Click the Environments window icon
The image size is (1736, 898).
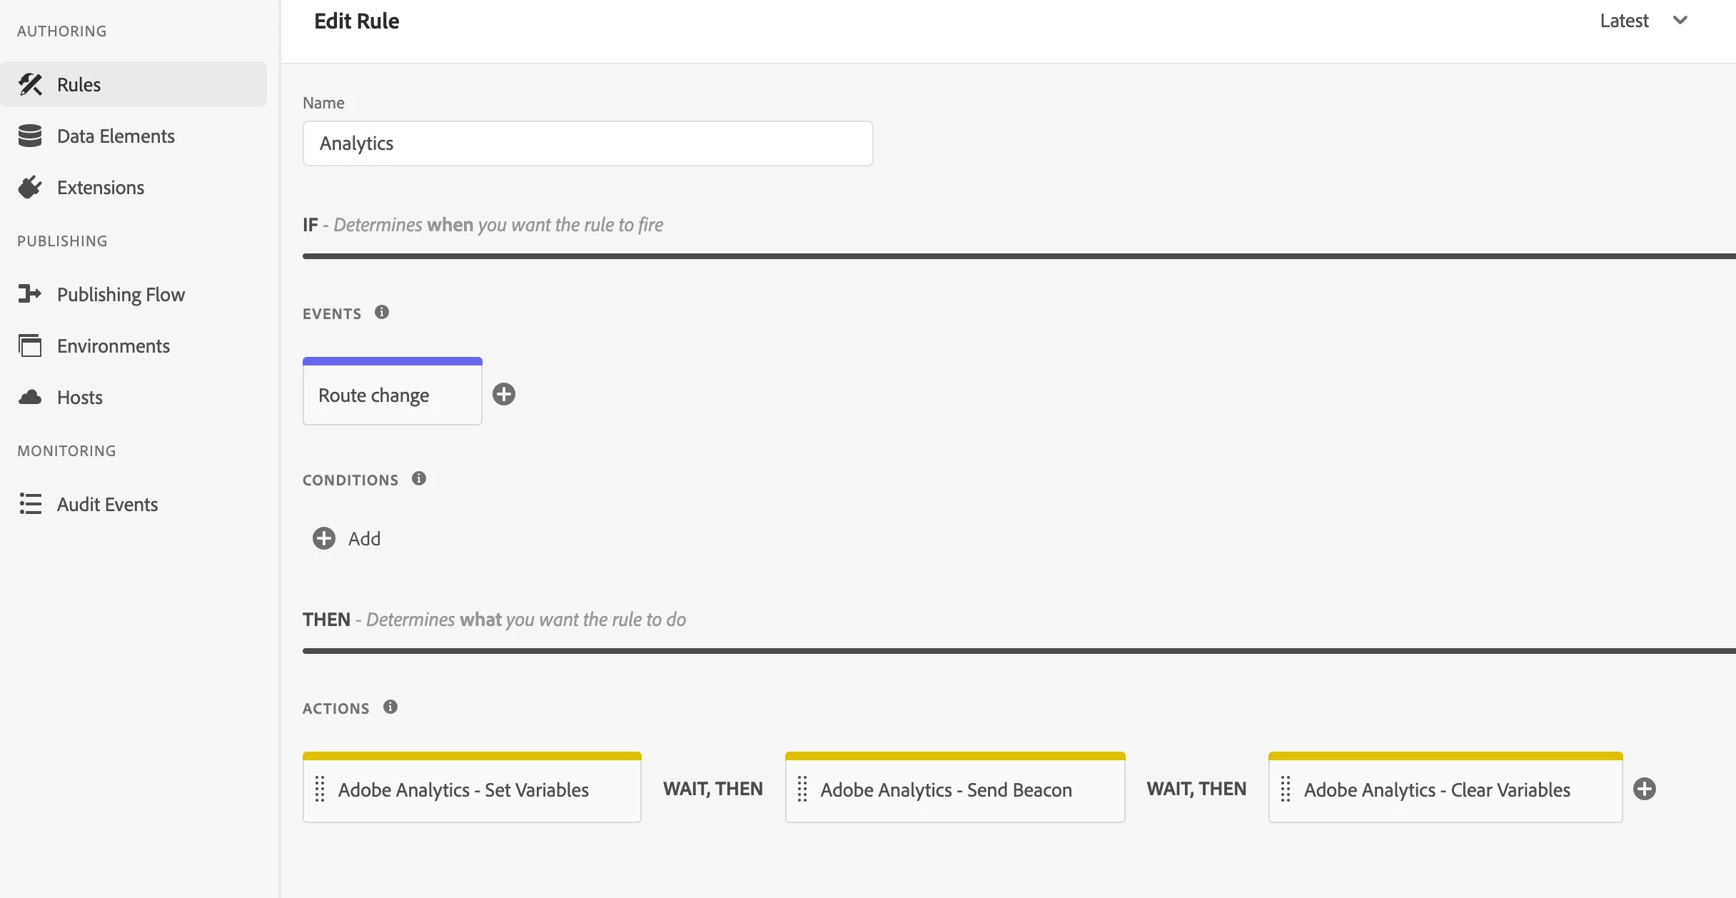30,345
